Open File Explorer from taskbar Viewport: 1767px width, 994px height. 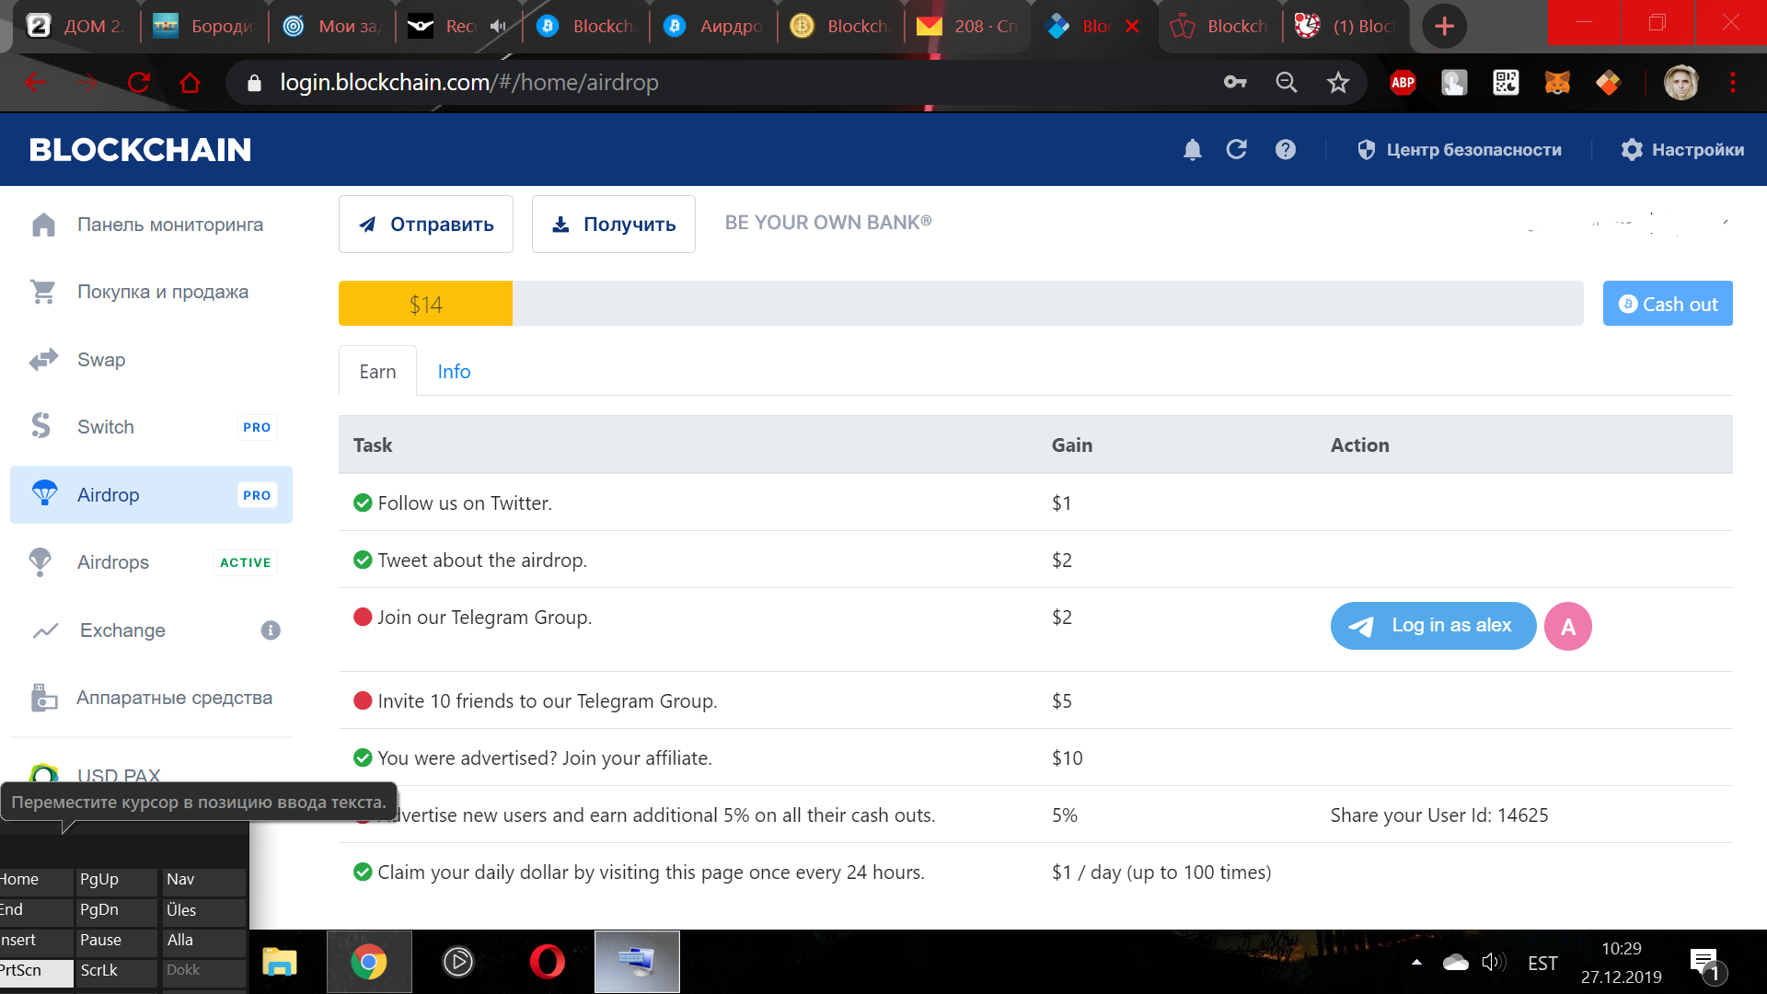280,962
